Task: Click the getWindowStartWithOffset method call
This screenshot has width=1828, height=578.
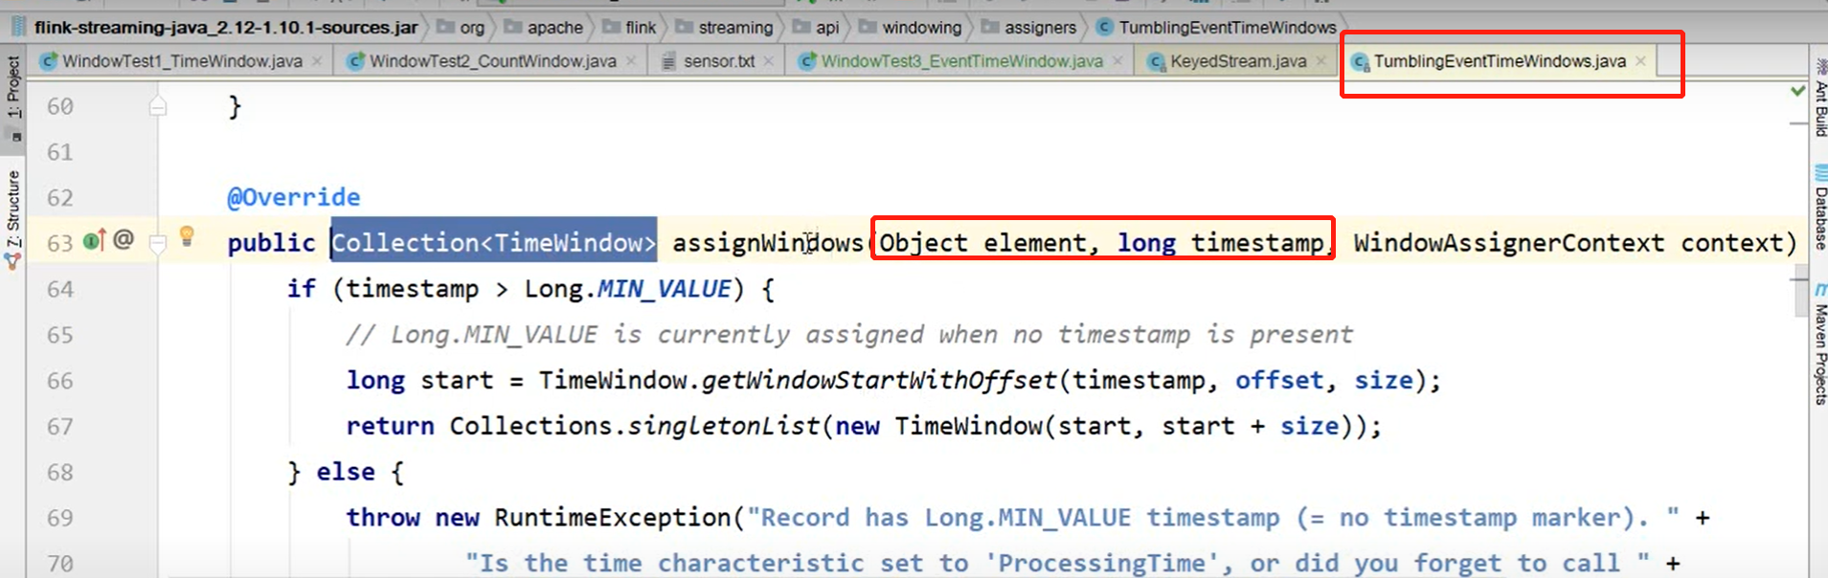Action: (x=878, y=381)
